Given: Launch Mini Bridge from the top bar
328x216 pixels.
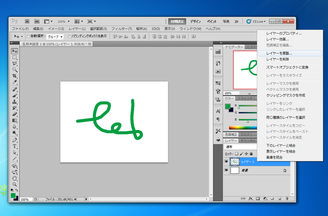Looking at the screenshot, I should pyautogui.click(x=37, y=22).
